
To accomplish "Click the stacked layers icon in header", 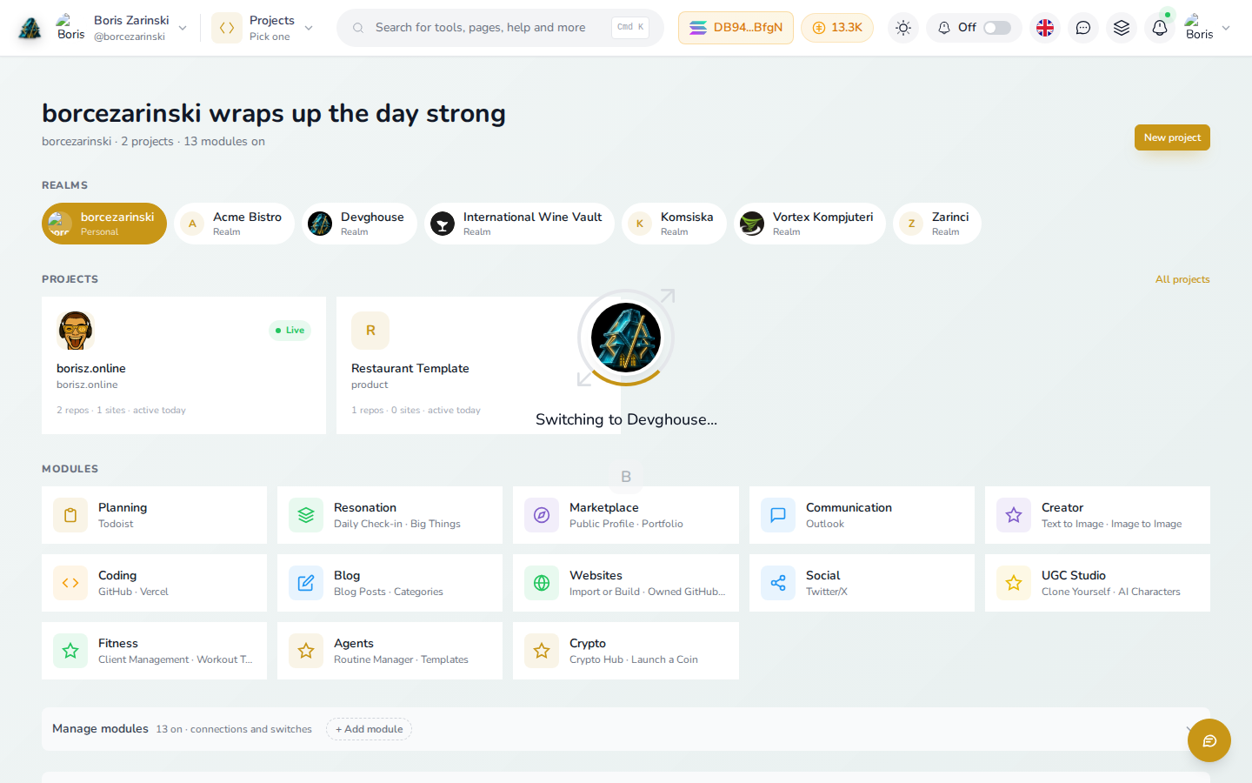I will [x=1122, y=28].
